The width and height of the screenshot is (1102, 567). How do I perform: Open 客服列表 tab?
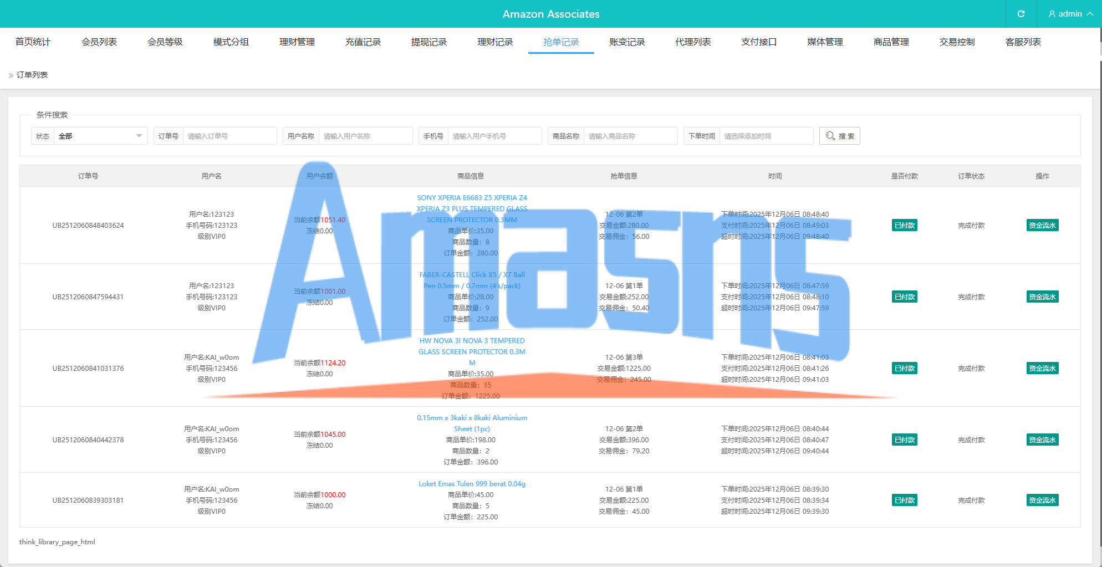click(1023, 42)
